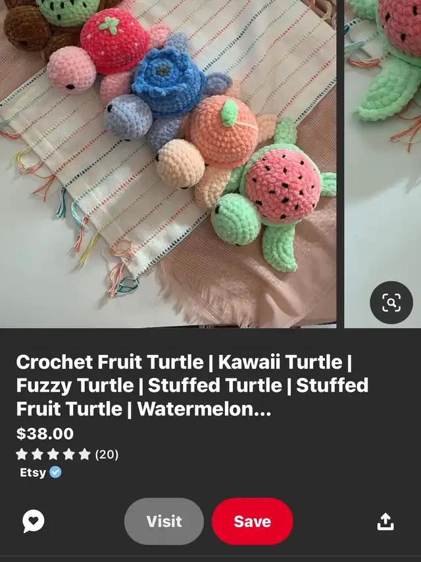This screenshot has height=562, width=421.
Task: Select the third star in the rating
Action: pyautogui.click(x=53, y=454)
